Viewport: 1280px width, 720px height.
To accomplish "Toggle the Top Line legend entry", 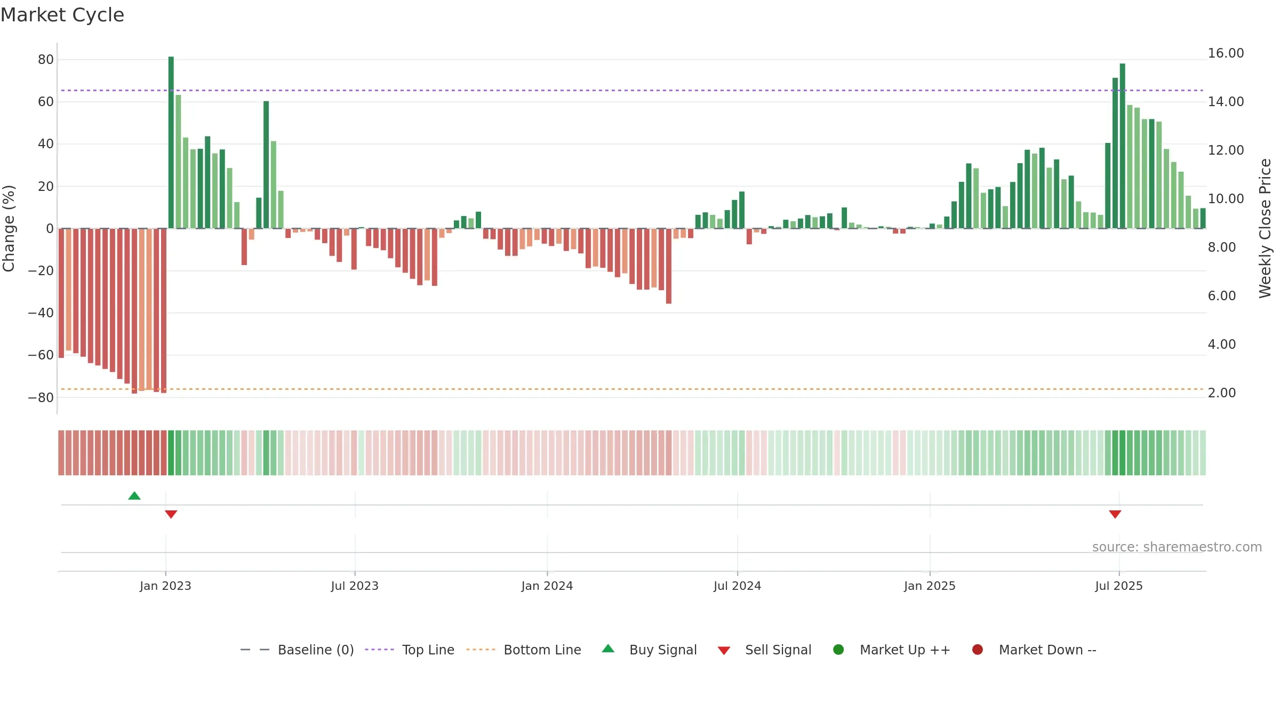I will click(410, 650).
